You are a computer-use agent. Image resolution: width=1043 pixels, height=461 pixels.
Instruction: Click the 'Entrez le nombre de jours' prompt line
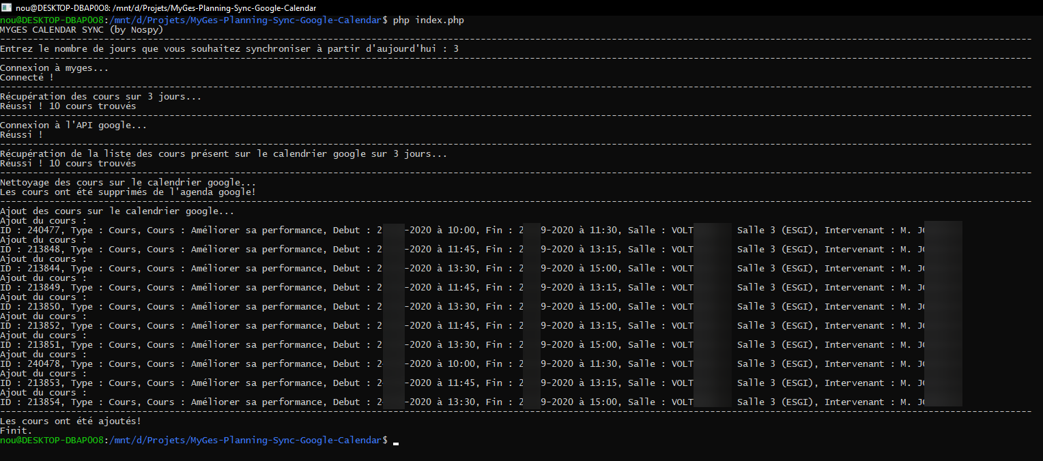click(229, 49)
